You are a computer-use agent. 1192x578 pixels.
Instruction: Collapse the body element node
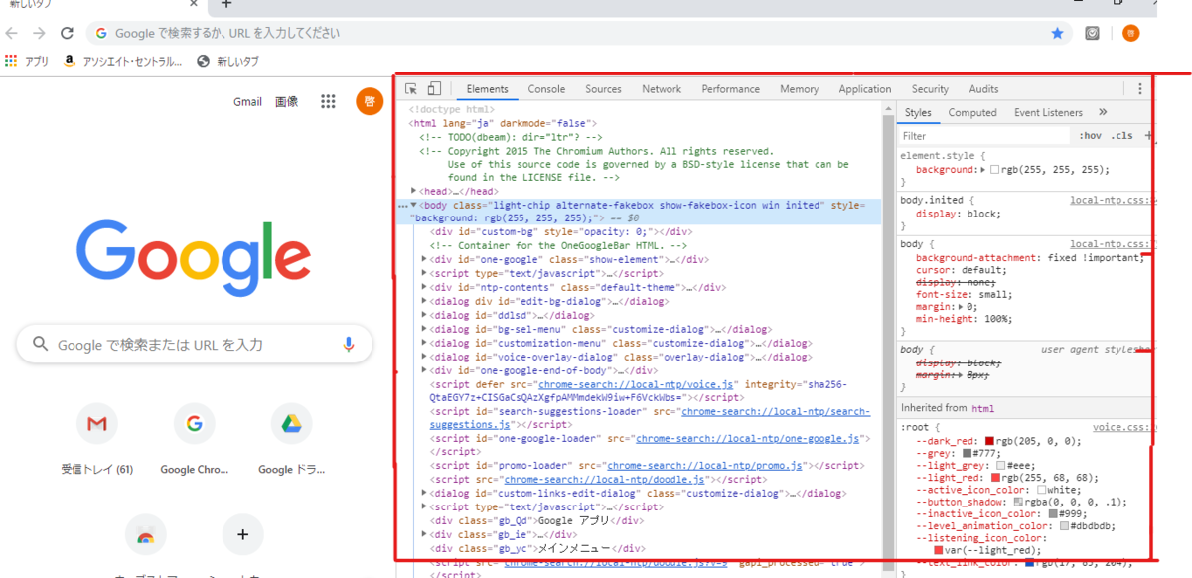[413, 205]
